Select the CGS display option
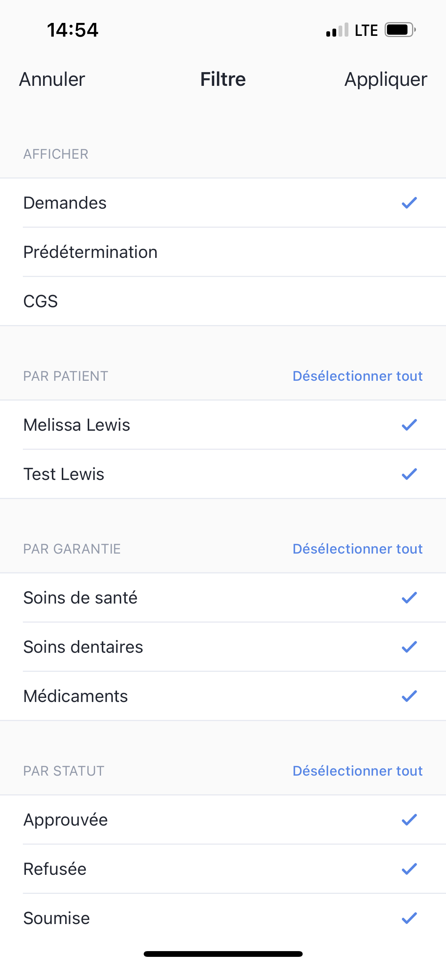Screen dimensions: 446x966 click(41, 301)
